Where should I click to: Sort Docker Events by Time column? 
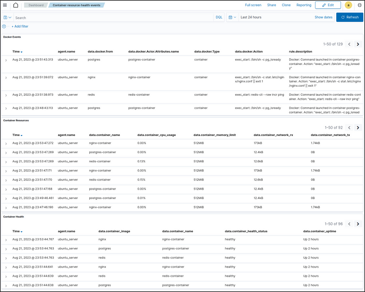pos(17,52)
